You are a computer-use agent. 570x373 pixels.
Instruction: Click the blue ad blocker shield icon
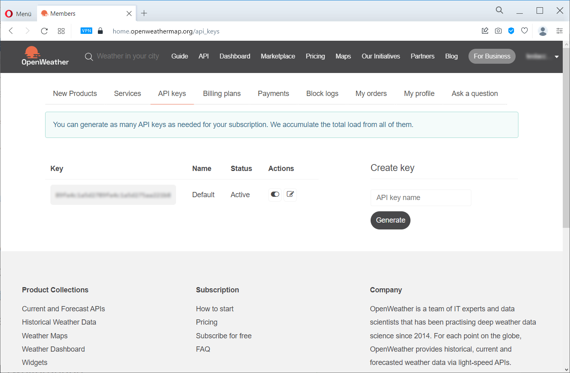tap(511, 31)
